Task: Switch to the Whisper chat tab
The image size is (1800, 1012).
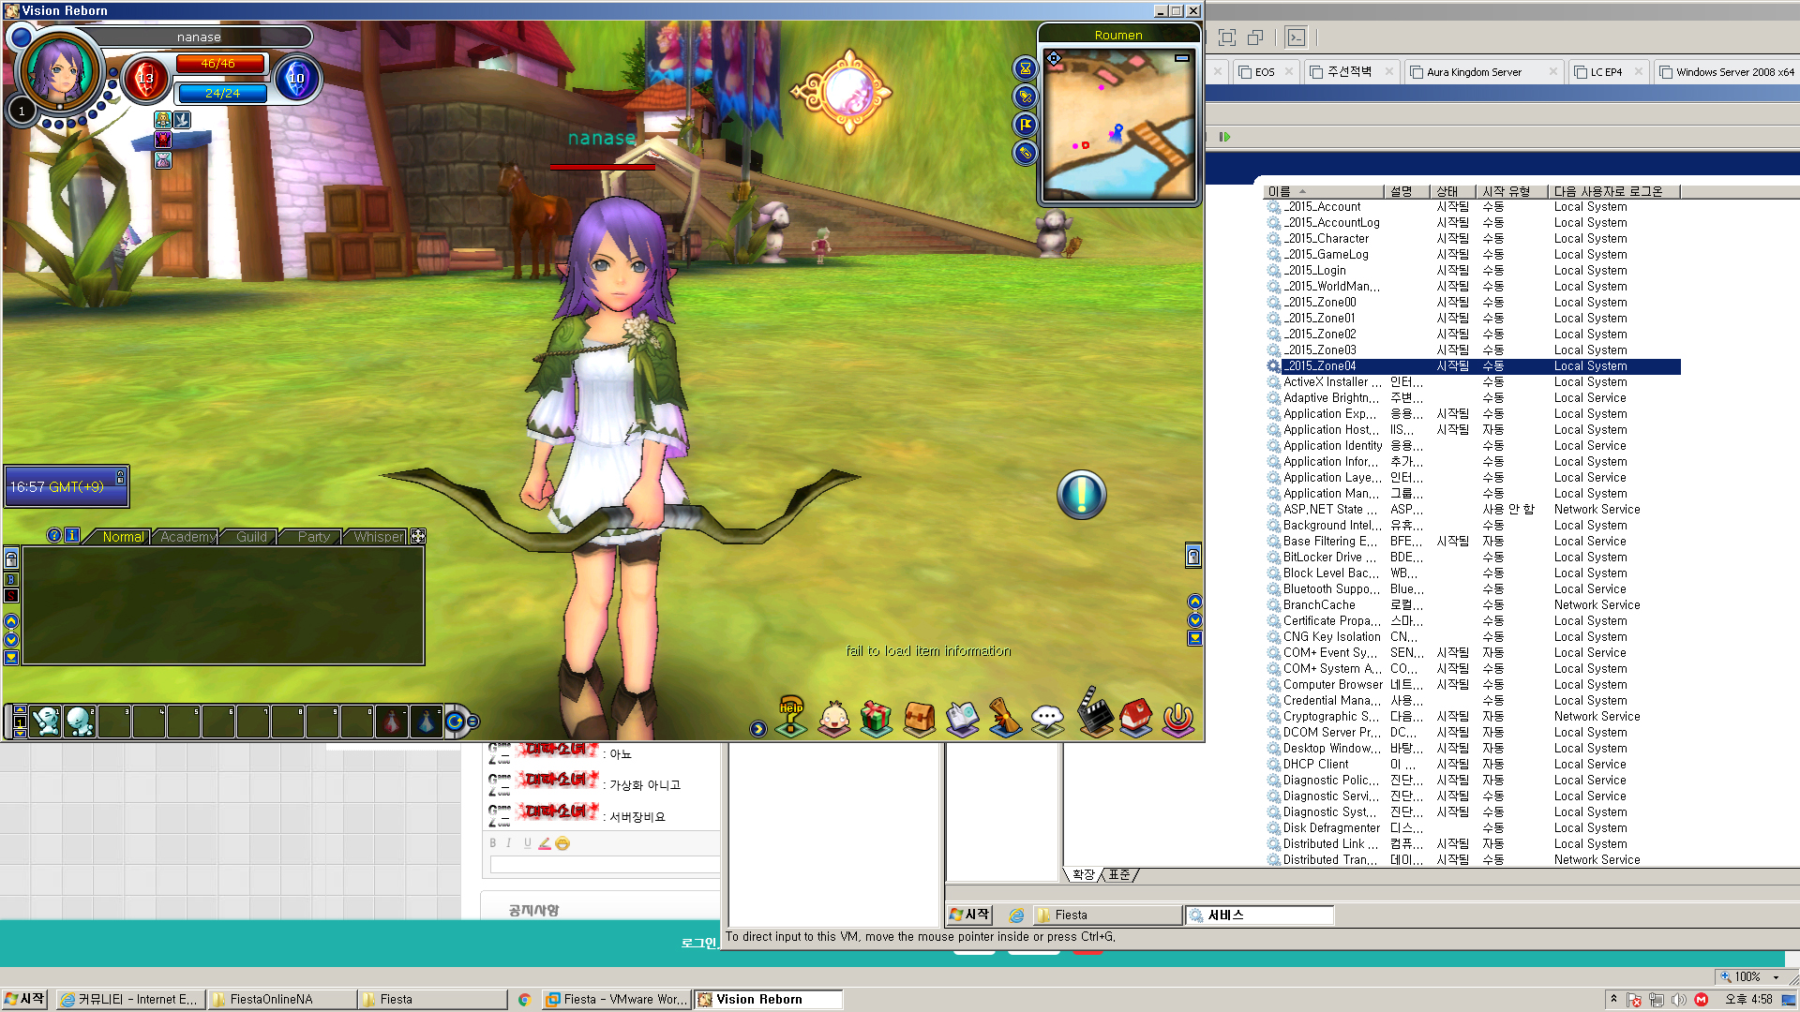Action: (x=378, y=537)
